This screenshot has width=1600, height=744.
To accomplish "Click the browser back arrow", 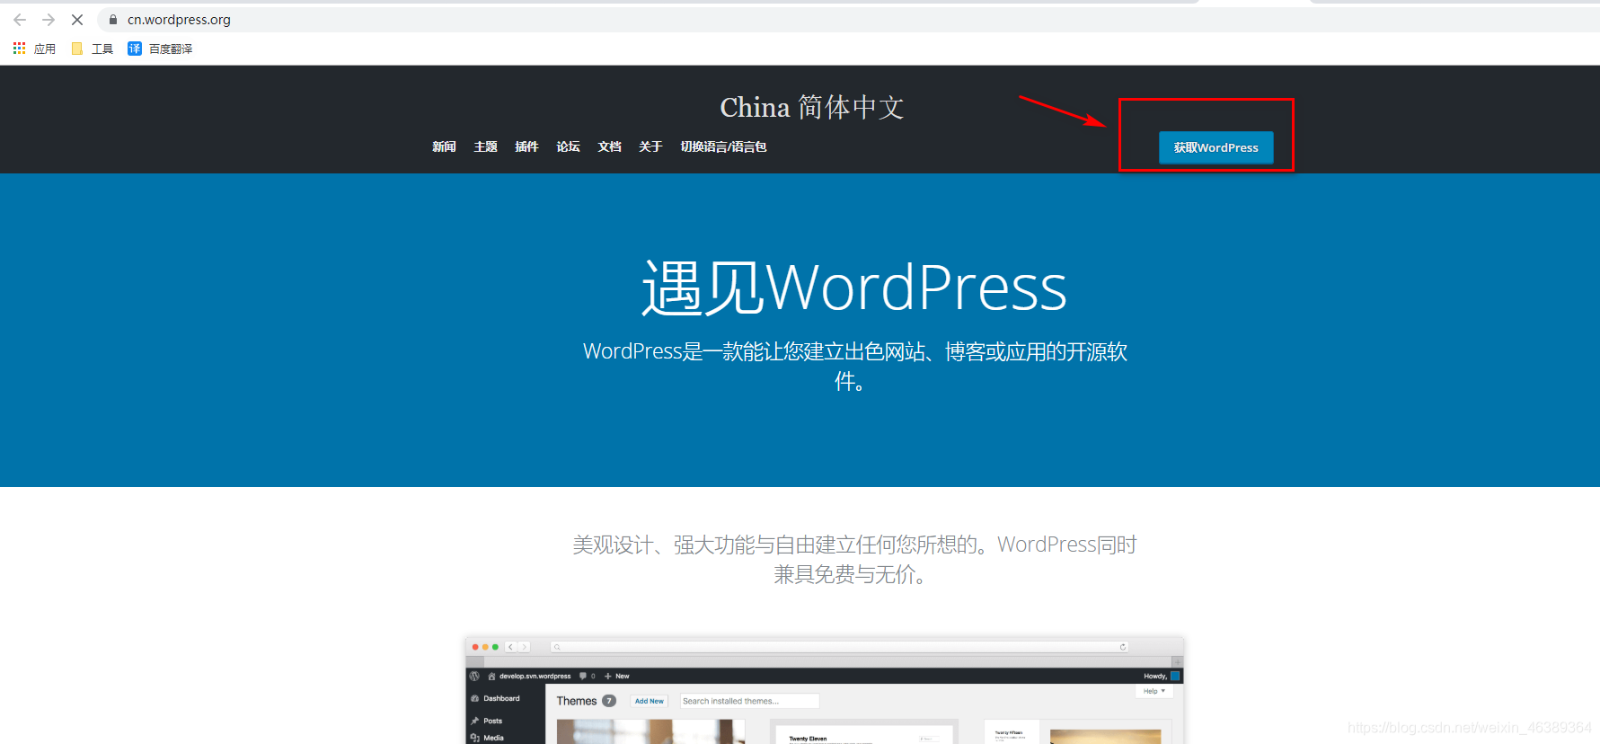I will tap(20, 20).
